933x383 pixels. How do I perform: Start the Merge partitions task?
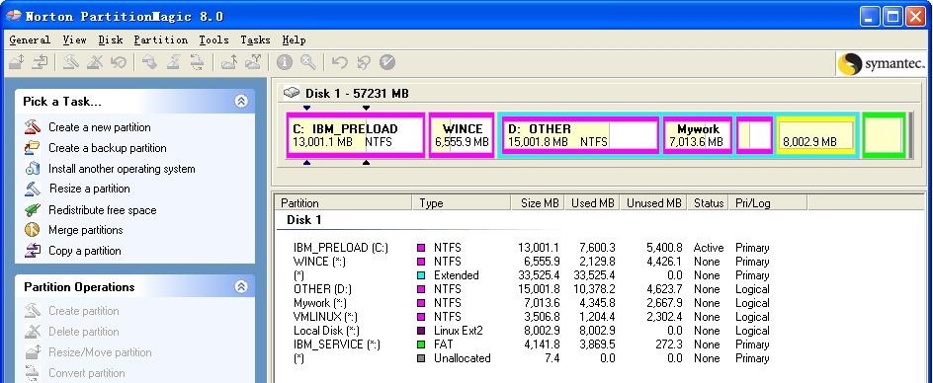86,230
